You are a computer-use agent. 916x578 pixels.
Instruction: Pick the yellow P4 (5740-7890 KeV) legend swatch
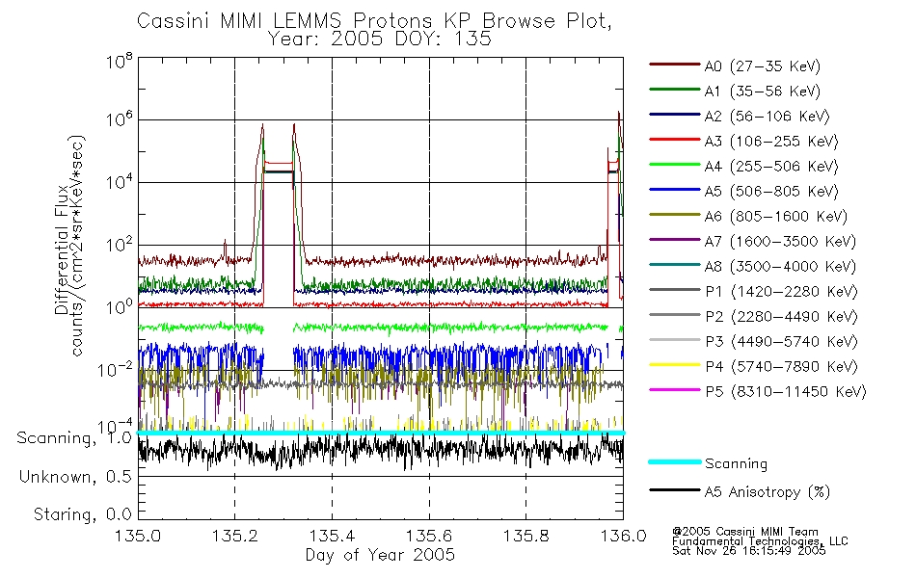pyautogui.click(x=675, y=365)
